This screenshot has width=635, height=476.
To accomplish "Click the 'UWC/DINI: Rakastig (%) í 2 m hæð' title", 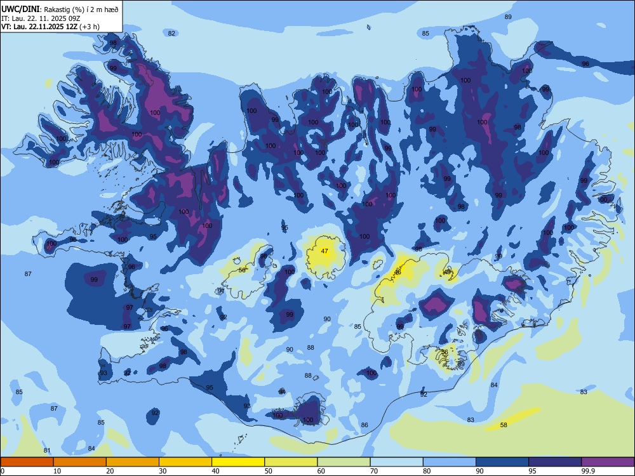I will [60, 10].
